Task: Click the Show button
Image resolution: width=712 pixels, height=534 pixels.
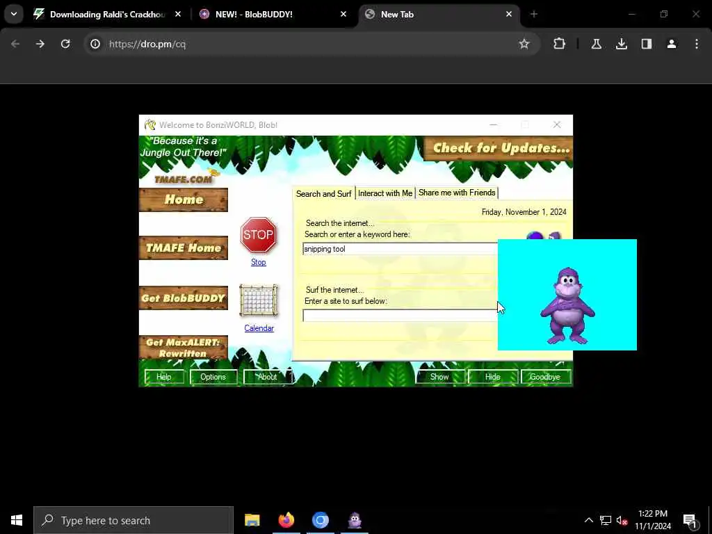Action: coord(439,377)
